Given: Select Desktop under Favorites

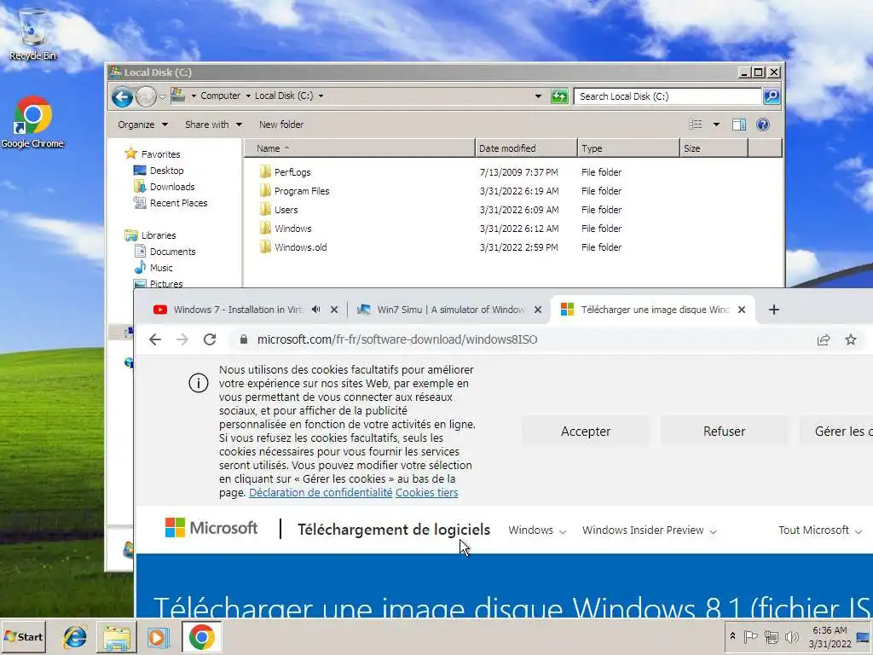Looking at the screenshot, I should [x=159, y=171].
